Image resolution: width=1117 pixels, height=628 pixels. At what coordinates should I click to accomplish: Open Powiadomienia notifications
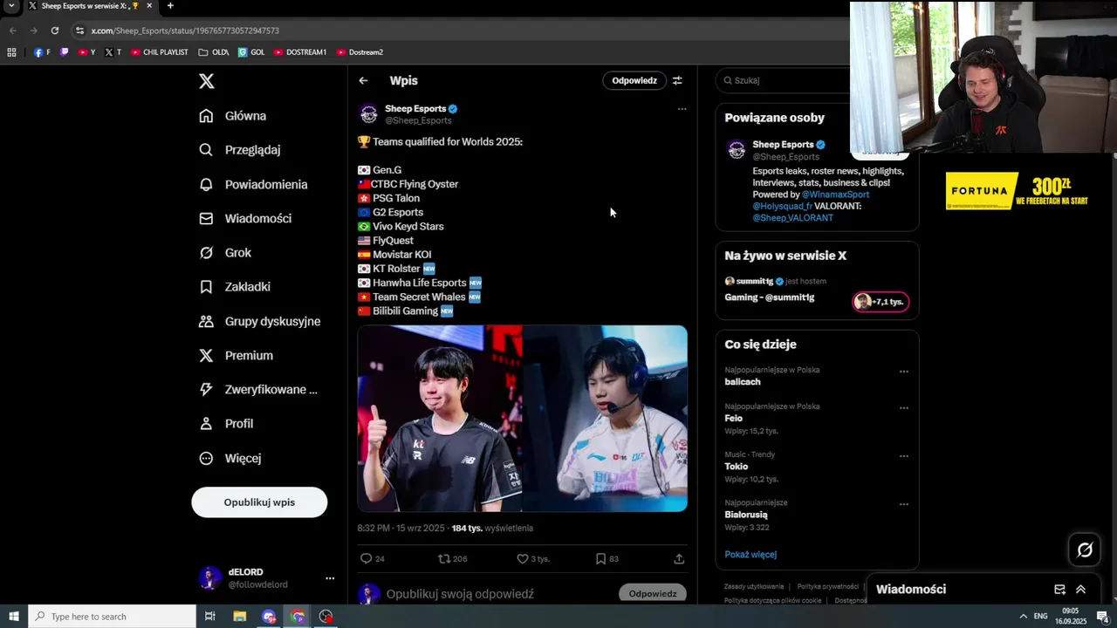253,185
